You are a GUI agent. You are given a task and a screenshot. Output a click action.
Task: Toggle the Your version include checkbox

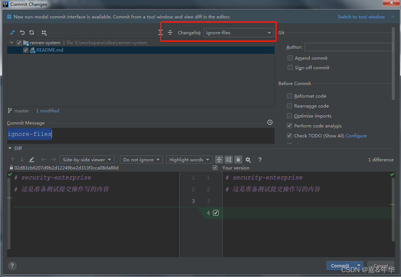[x=215, y=168]
